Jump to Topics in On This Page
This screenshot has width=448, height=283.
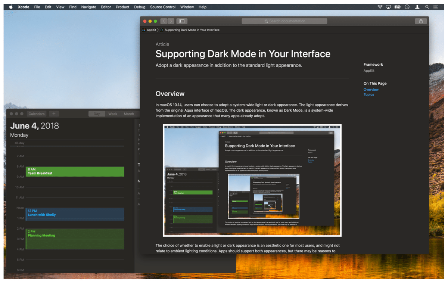coord(369,94)
